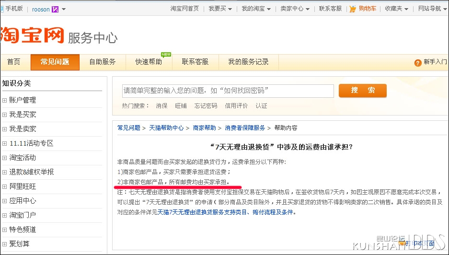Screen dimensions: 449x255
Task: Open the 卖家中心 dropdown menu
Action: click(295, 9)
